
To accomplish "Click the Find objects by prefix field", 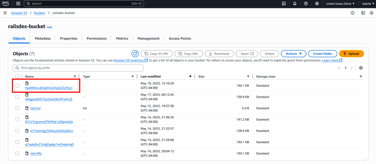I will click(x=78, y=68).
